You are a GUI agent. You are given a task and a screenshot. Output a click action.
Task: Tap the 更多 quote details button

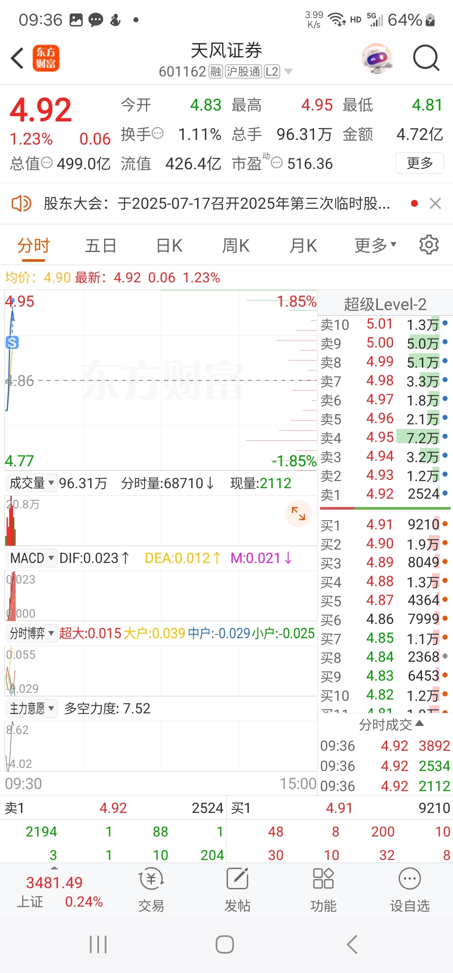click(419, 163)
